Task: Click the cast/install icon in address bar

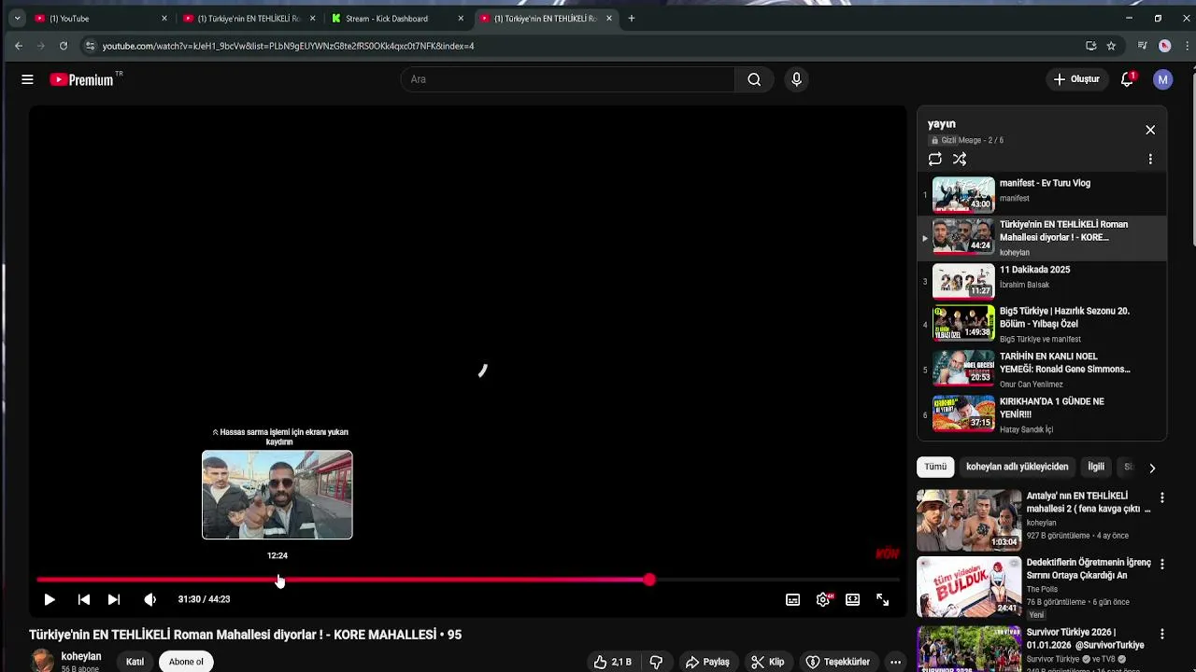Action: pos(1090,46)
